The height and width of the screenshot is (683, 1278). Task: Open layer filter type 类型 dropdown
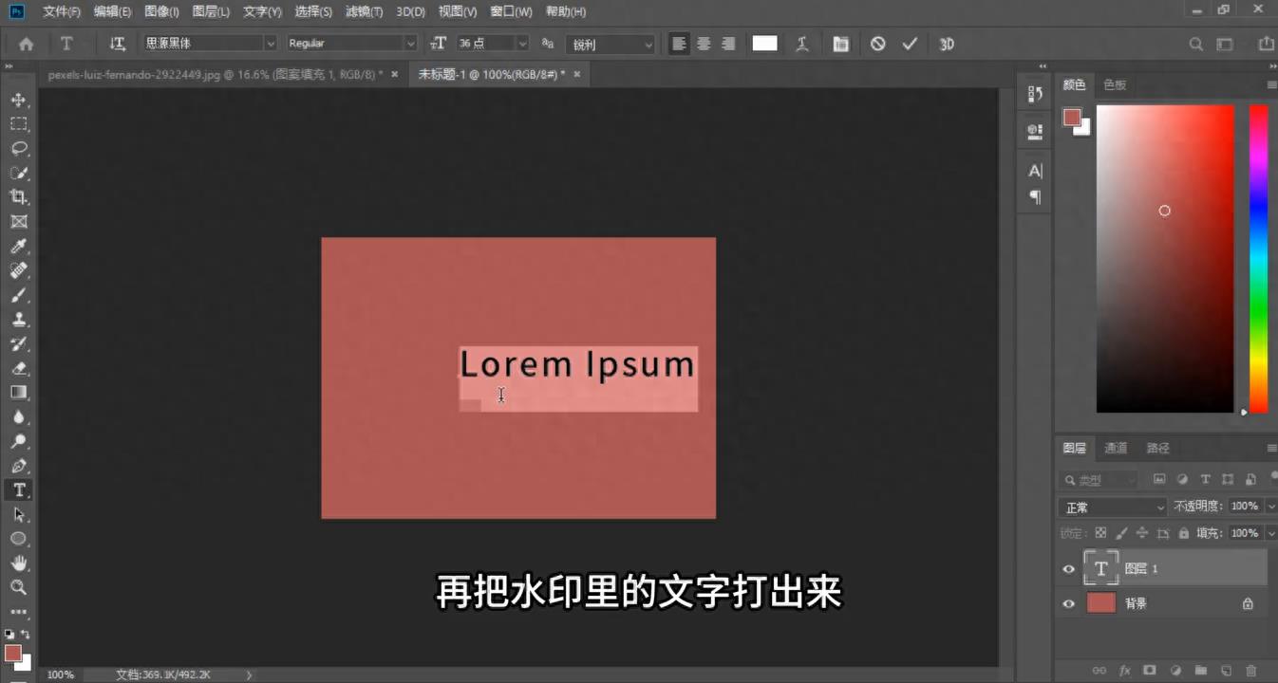pyautogui.click(x=1099, y=480)
